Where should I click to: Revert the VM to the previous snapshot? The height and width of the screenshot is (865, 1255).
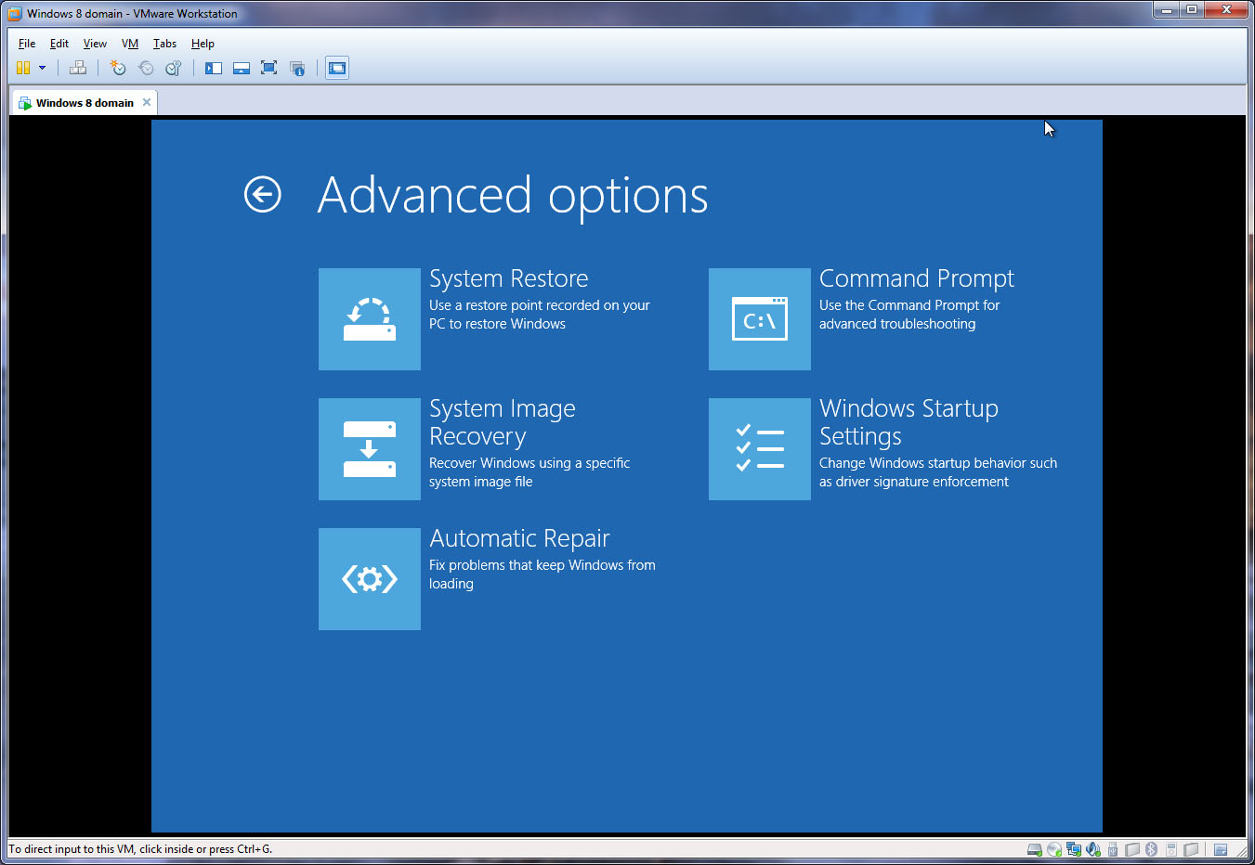coord(146,68)
